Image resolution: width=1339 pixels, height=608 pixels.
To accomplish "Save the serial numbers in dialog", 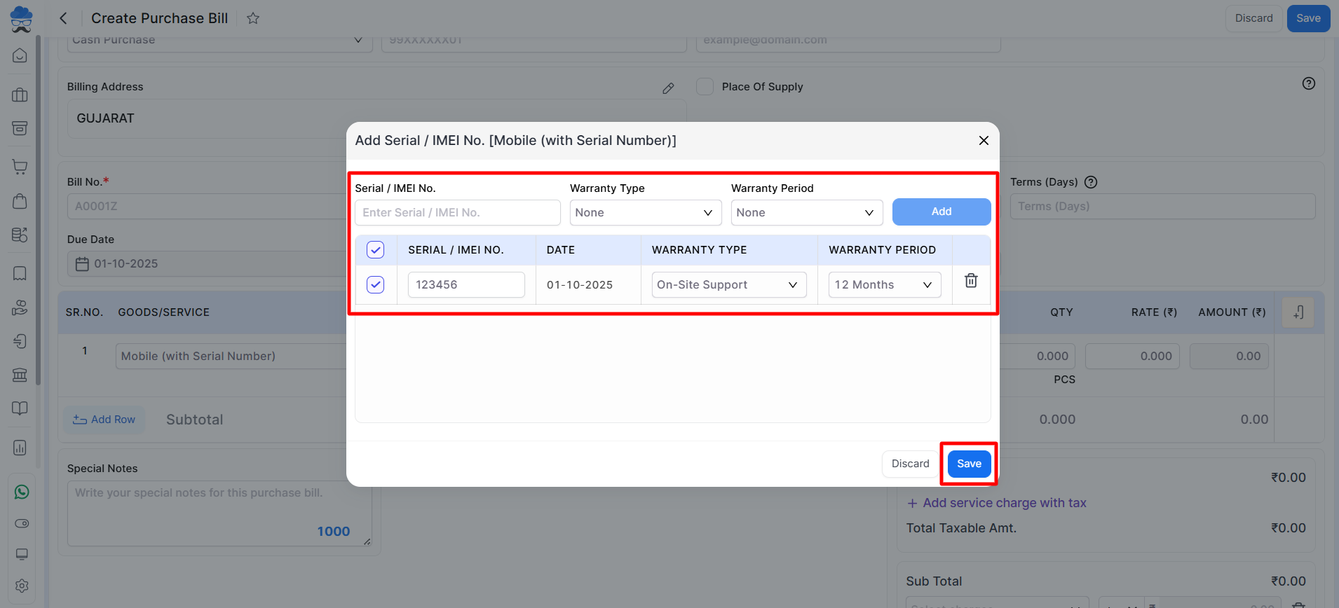I will pyautogui.click(x=969, y=464).
